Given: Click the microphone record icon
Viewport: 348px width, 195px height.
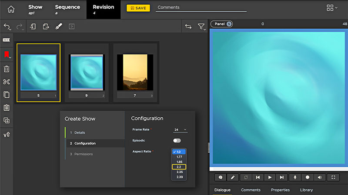Looking at the screenshot, I should 295,177.
